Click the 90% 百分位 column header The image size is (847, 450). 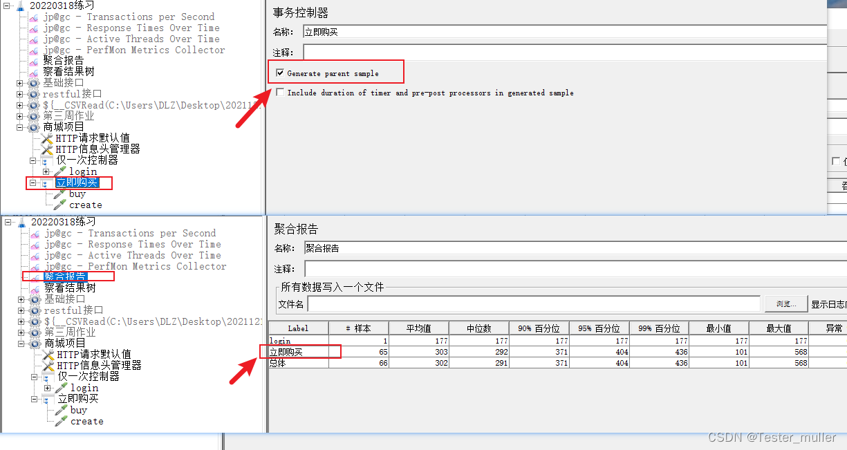click(539, 328)
